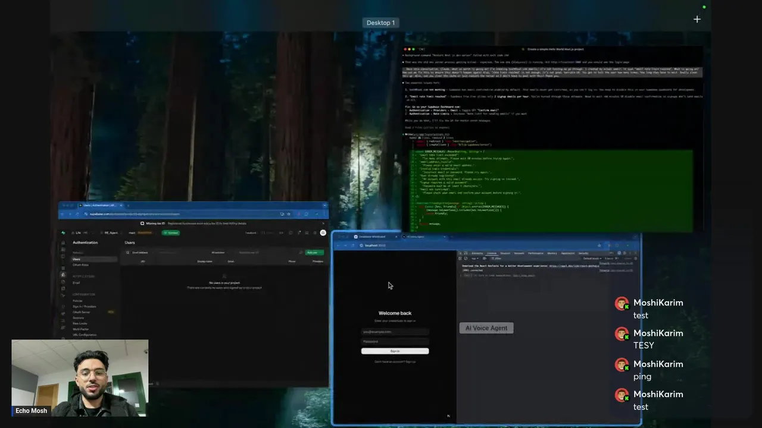Open the React DevTools download link
This screenshot has height=428, width=762.
click(x=574, y=266)
